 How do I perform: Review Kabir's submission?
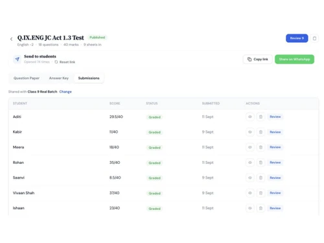(x=275, y=132)
